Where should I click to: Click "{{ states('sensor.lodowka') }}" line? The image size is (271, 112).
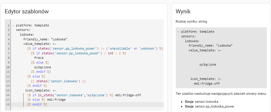pyautogui.click(x=58, y=81)
